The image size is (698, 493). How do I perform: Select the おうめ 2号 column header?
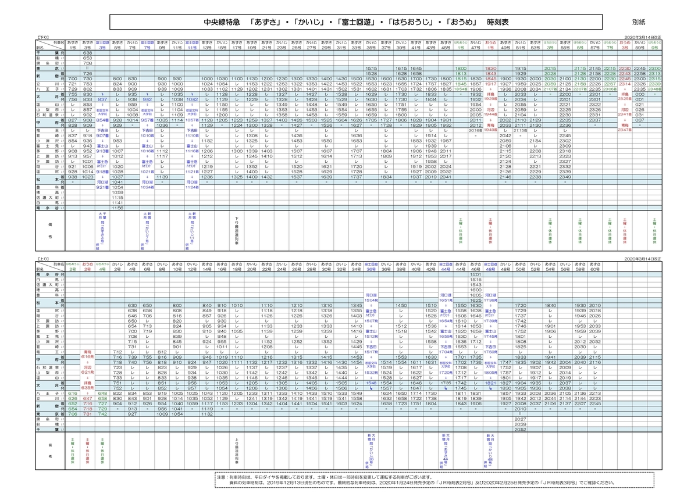point(87,266)
